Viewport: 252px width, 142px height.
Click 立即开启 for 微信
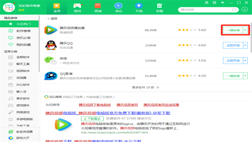click(233, 61)
